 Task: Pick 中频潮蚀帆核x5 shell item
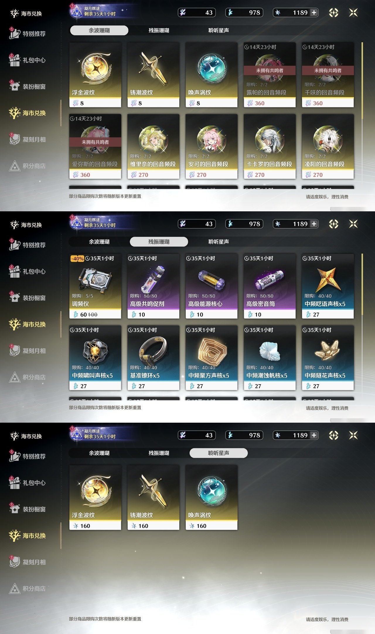pyautogui.click(x=270, y=358)
